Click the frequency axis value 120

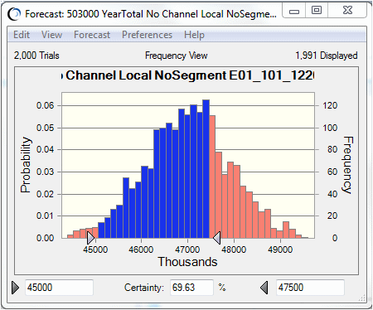pyautogui.click(x=330, y=105)
